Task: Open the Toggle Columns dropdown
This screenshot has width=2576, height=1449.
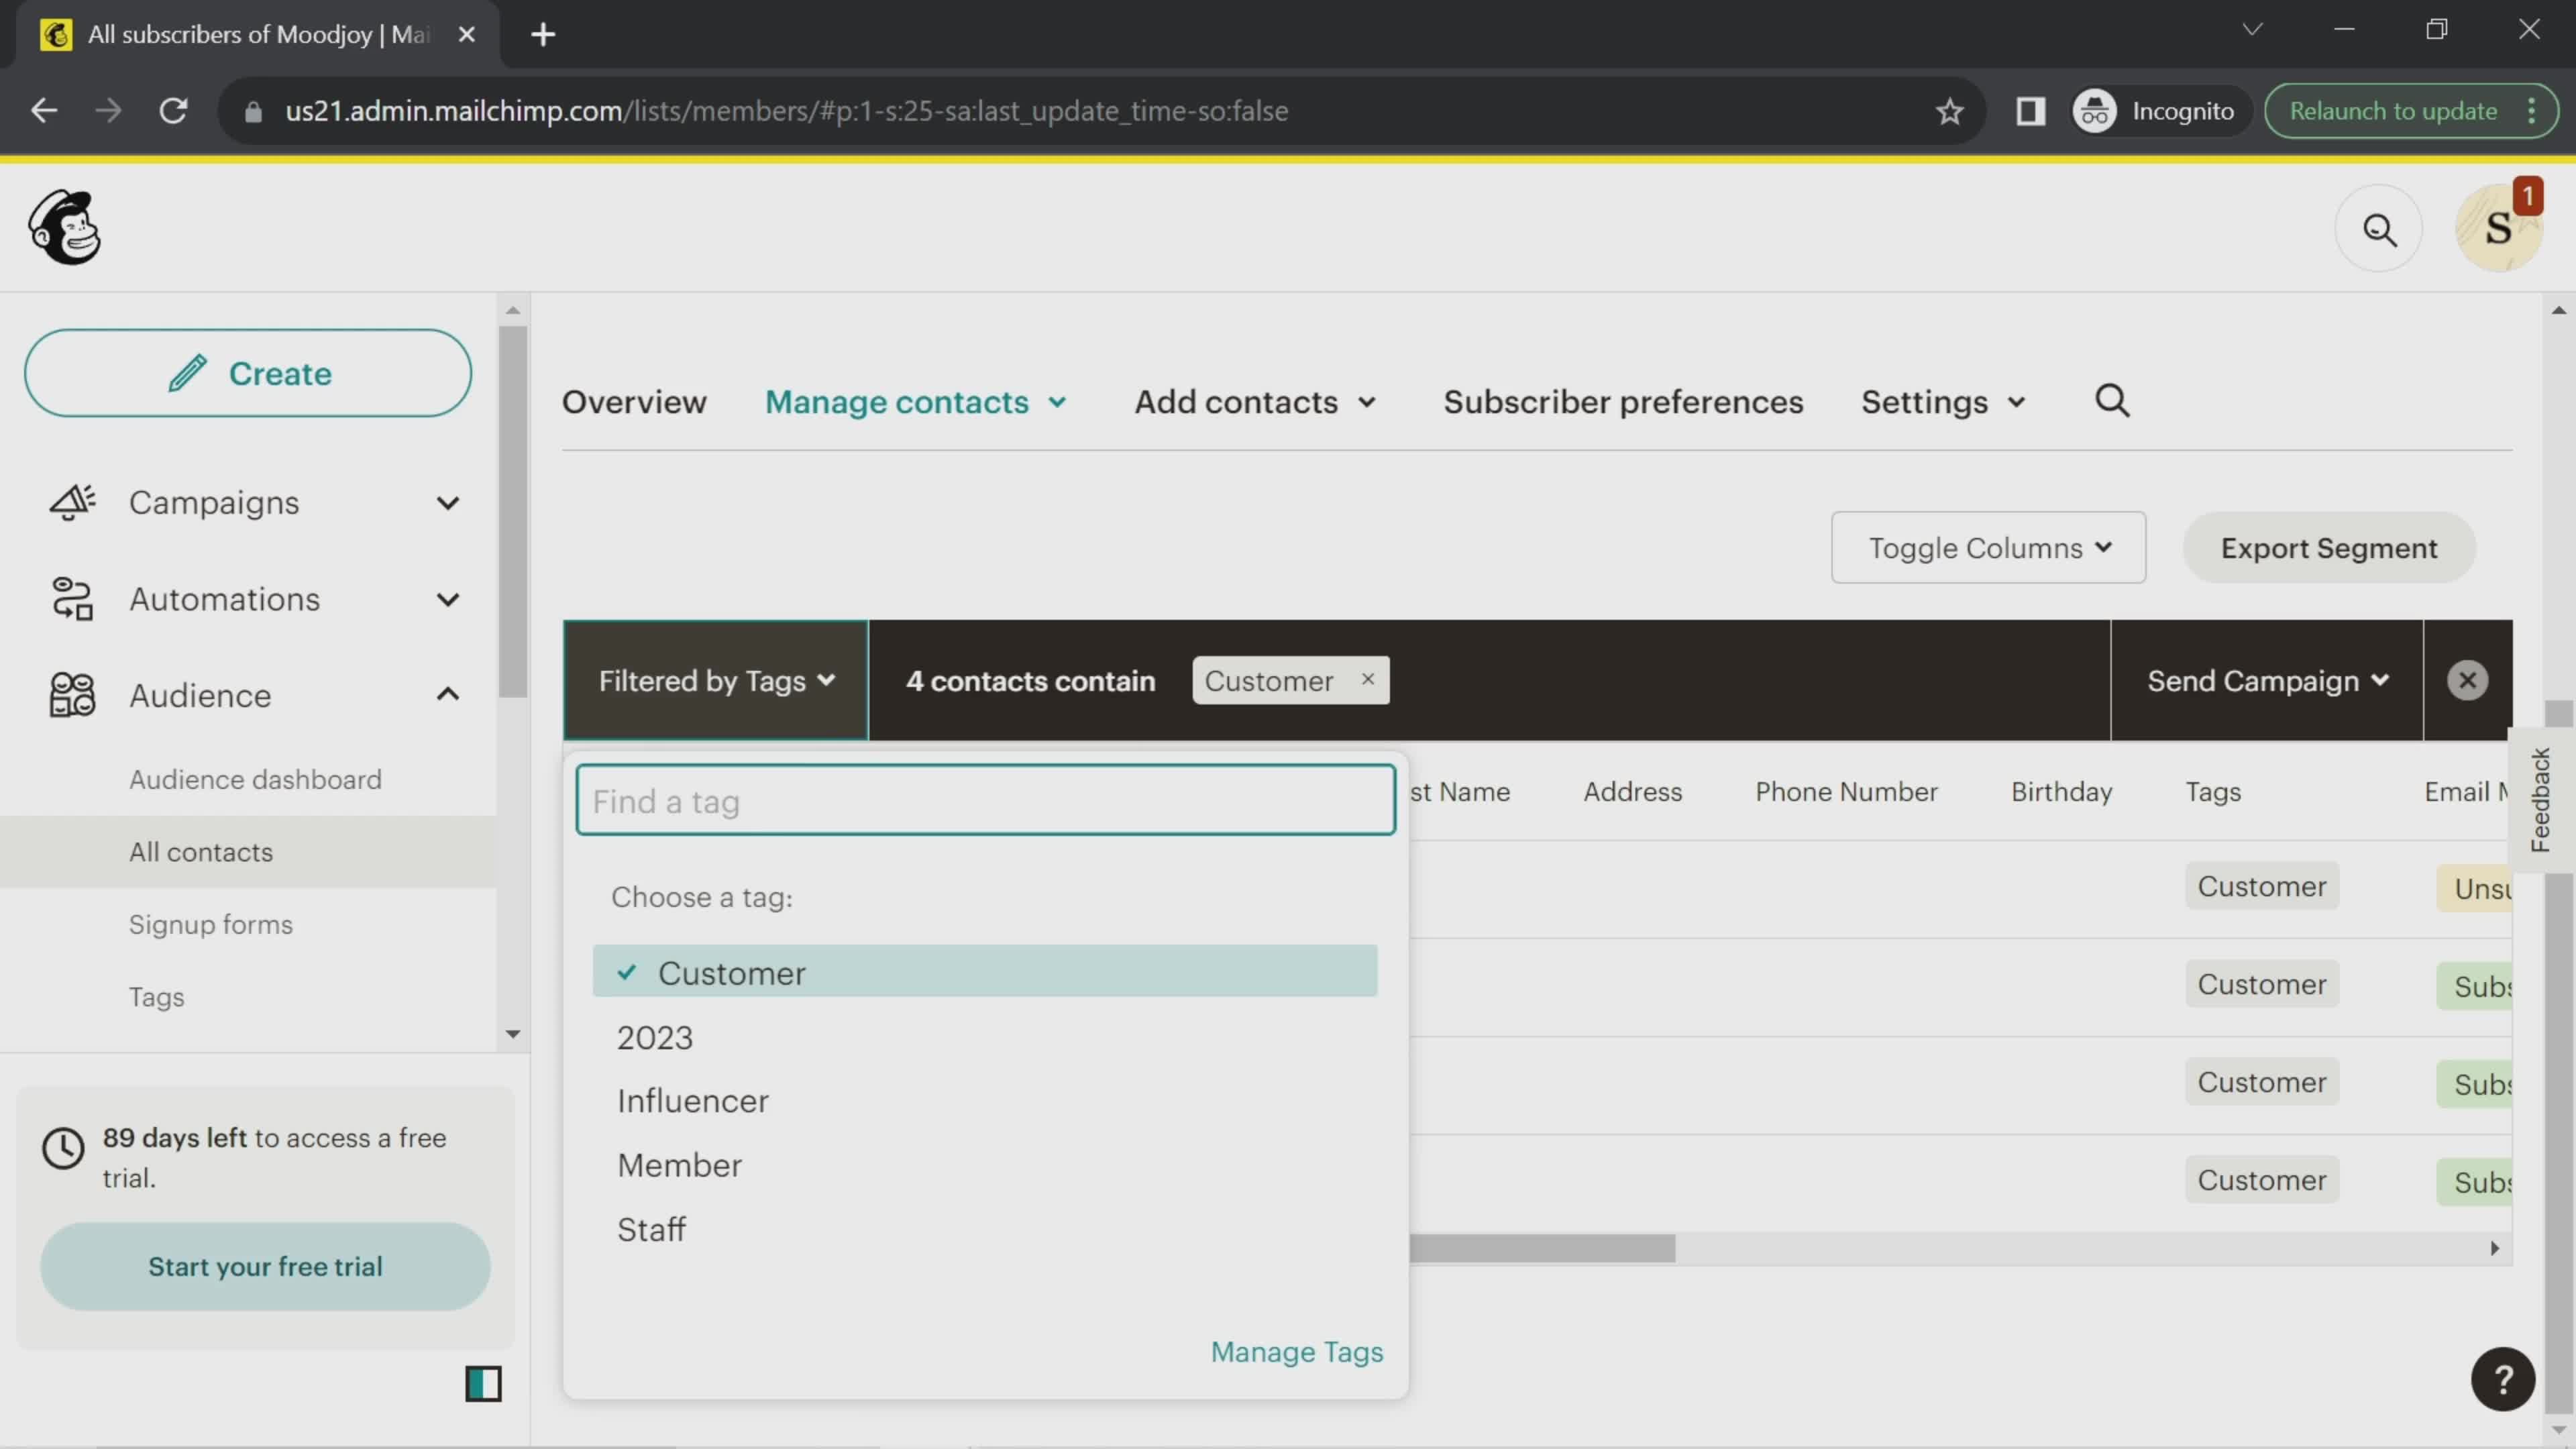Action: (x=1988, y=547)
